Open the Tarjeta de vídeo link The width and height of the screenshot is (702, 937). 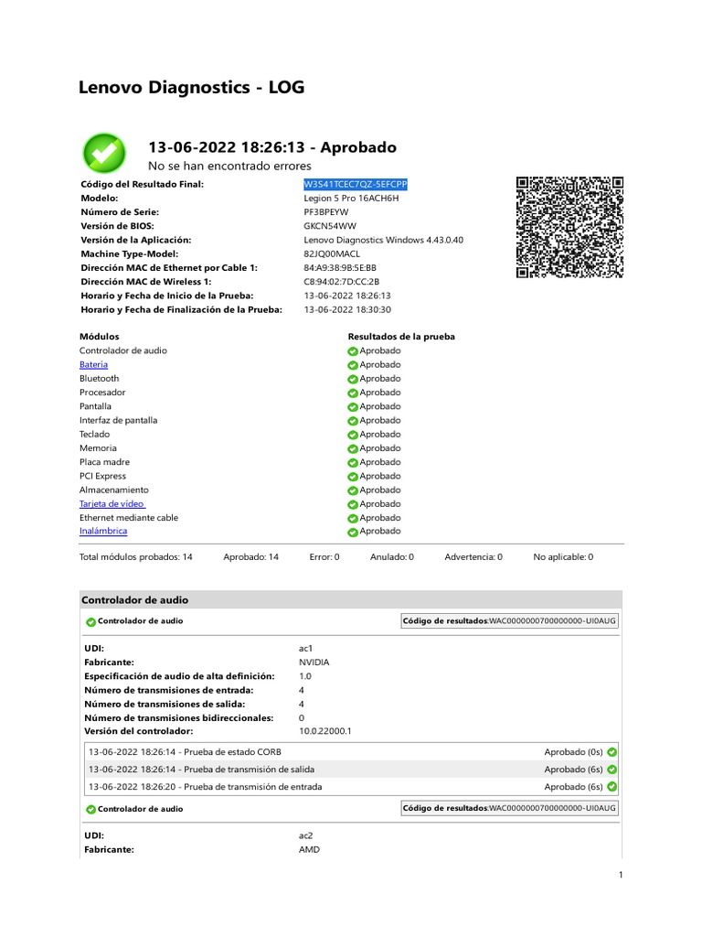112,504
